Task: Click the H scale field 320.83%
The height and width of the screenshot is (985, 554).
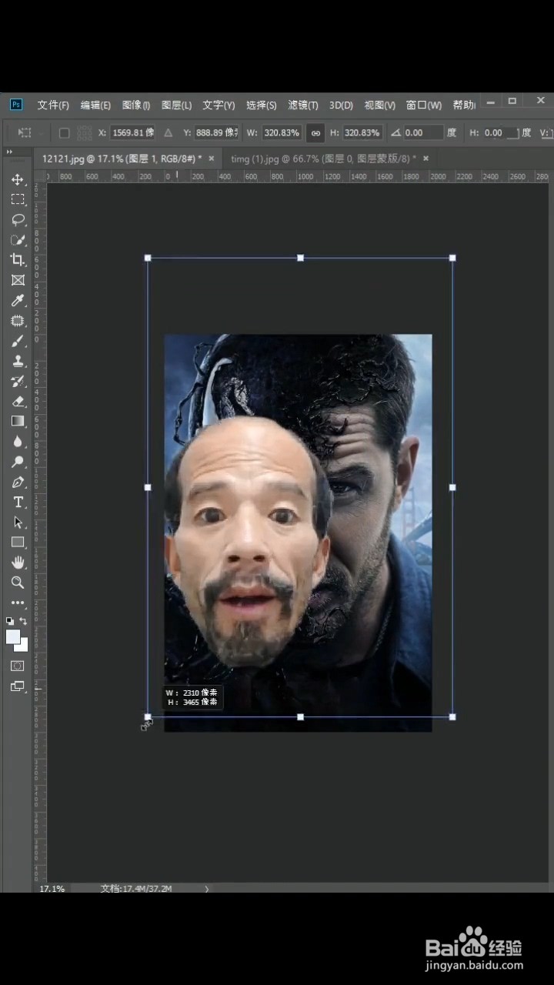Action: 362,133
